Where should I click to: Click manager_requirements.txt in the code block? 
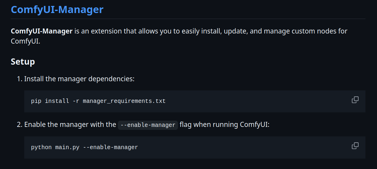124,101
